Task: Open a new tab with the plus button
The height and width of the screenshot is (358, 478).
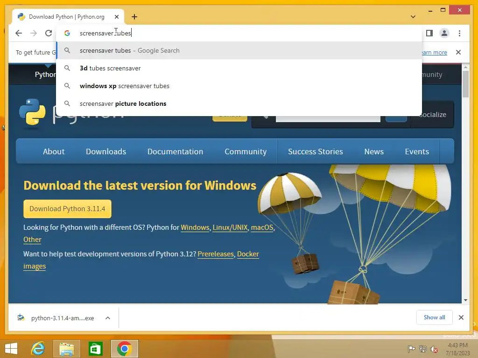Action: [x=134, y=17]
